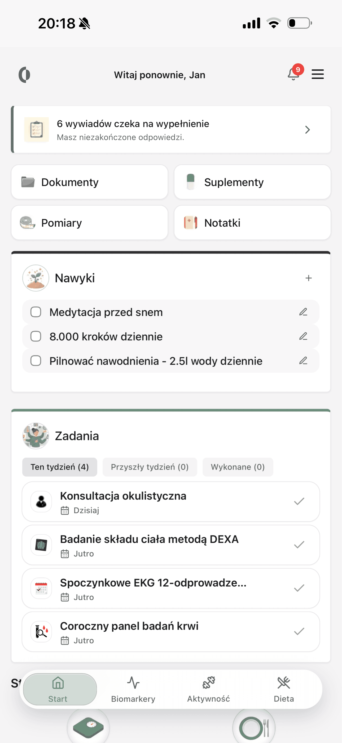Mark '8.000 kroków dziennie' as done
Image resolution: width=342 pixels, height=743 pixels.
click(36, 336)
